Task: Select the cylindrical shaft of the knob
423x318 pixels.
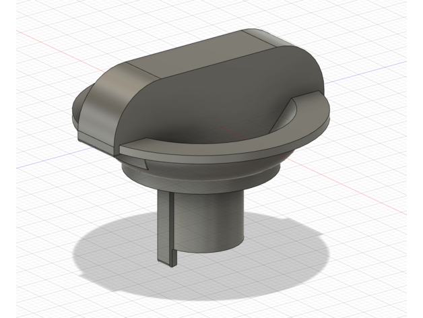Action: [x=209, y=222]
